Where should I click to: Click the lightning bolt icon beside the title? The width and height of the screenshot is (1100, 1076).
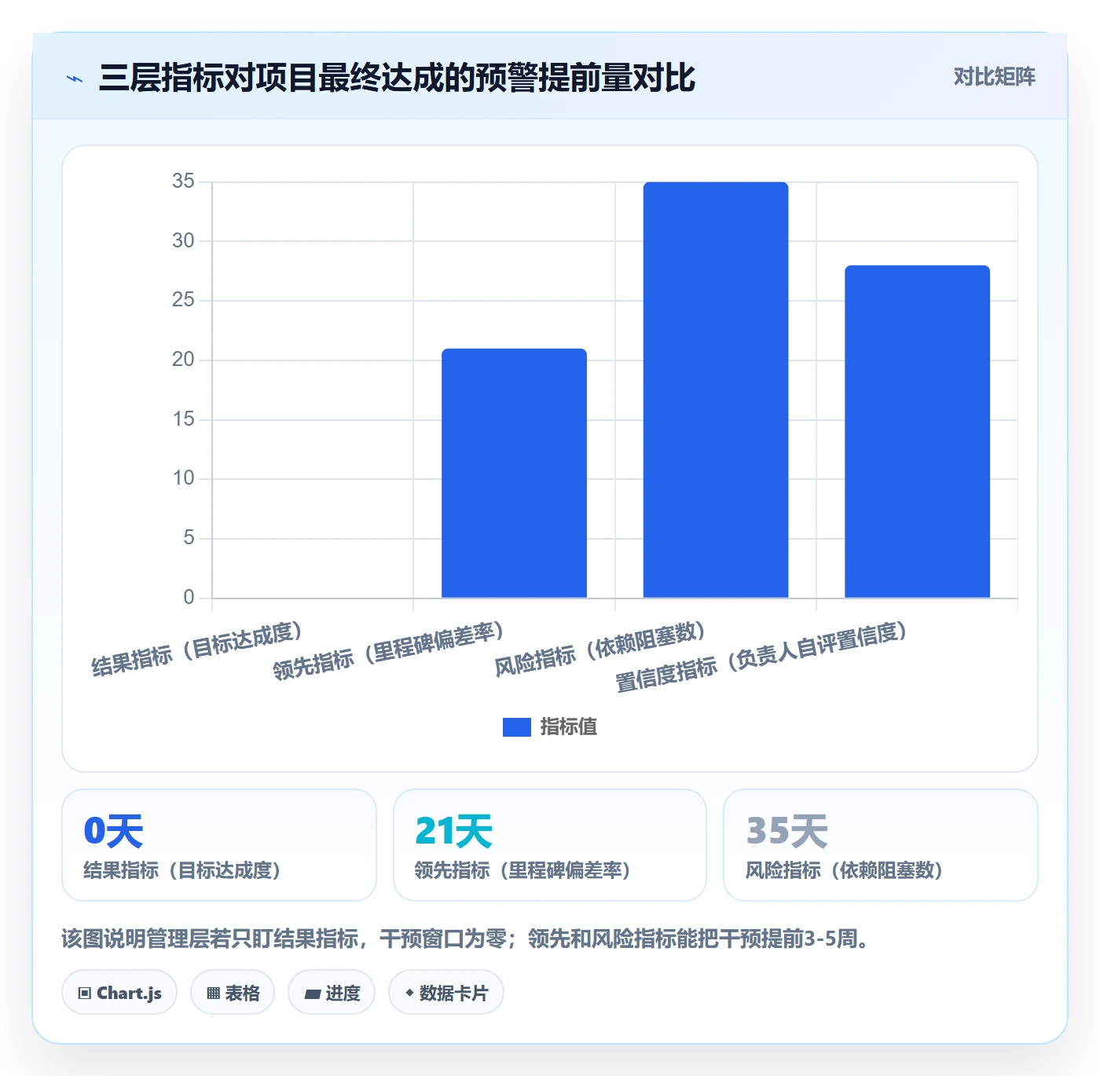pyautogui.click(x=75, y=79)
